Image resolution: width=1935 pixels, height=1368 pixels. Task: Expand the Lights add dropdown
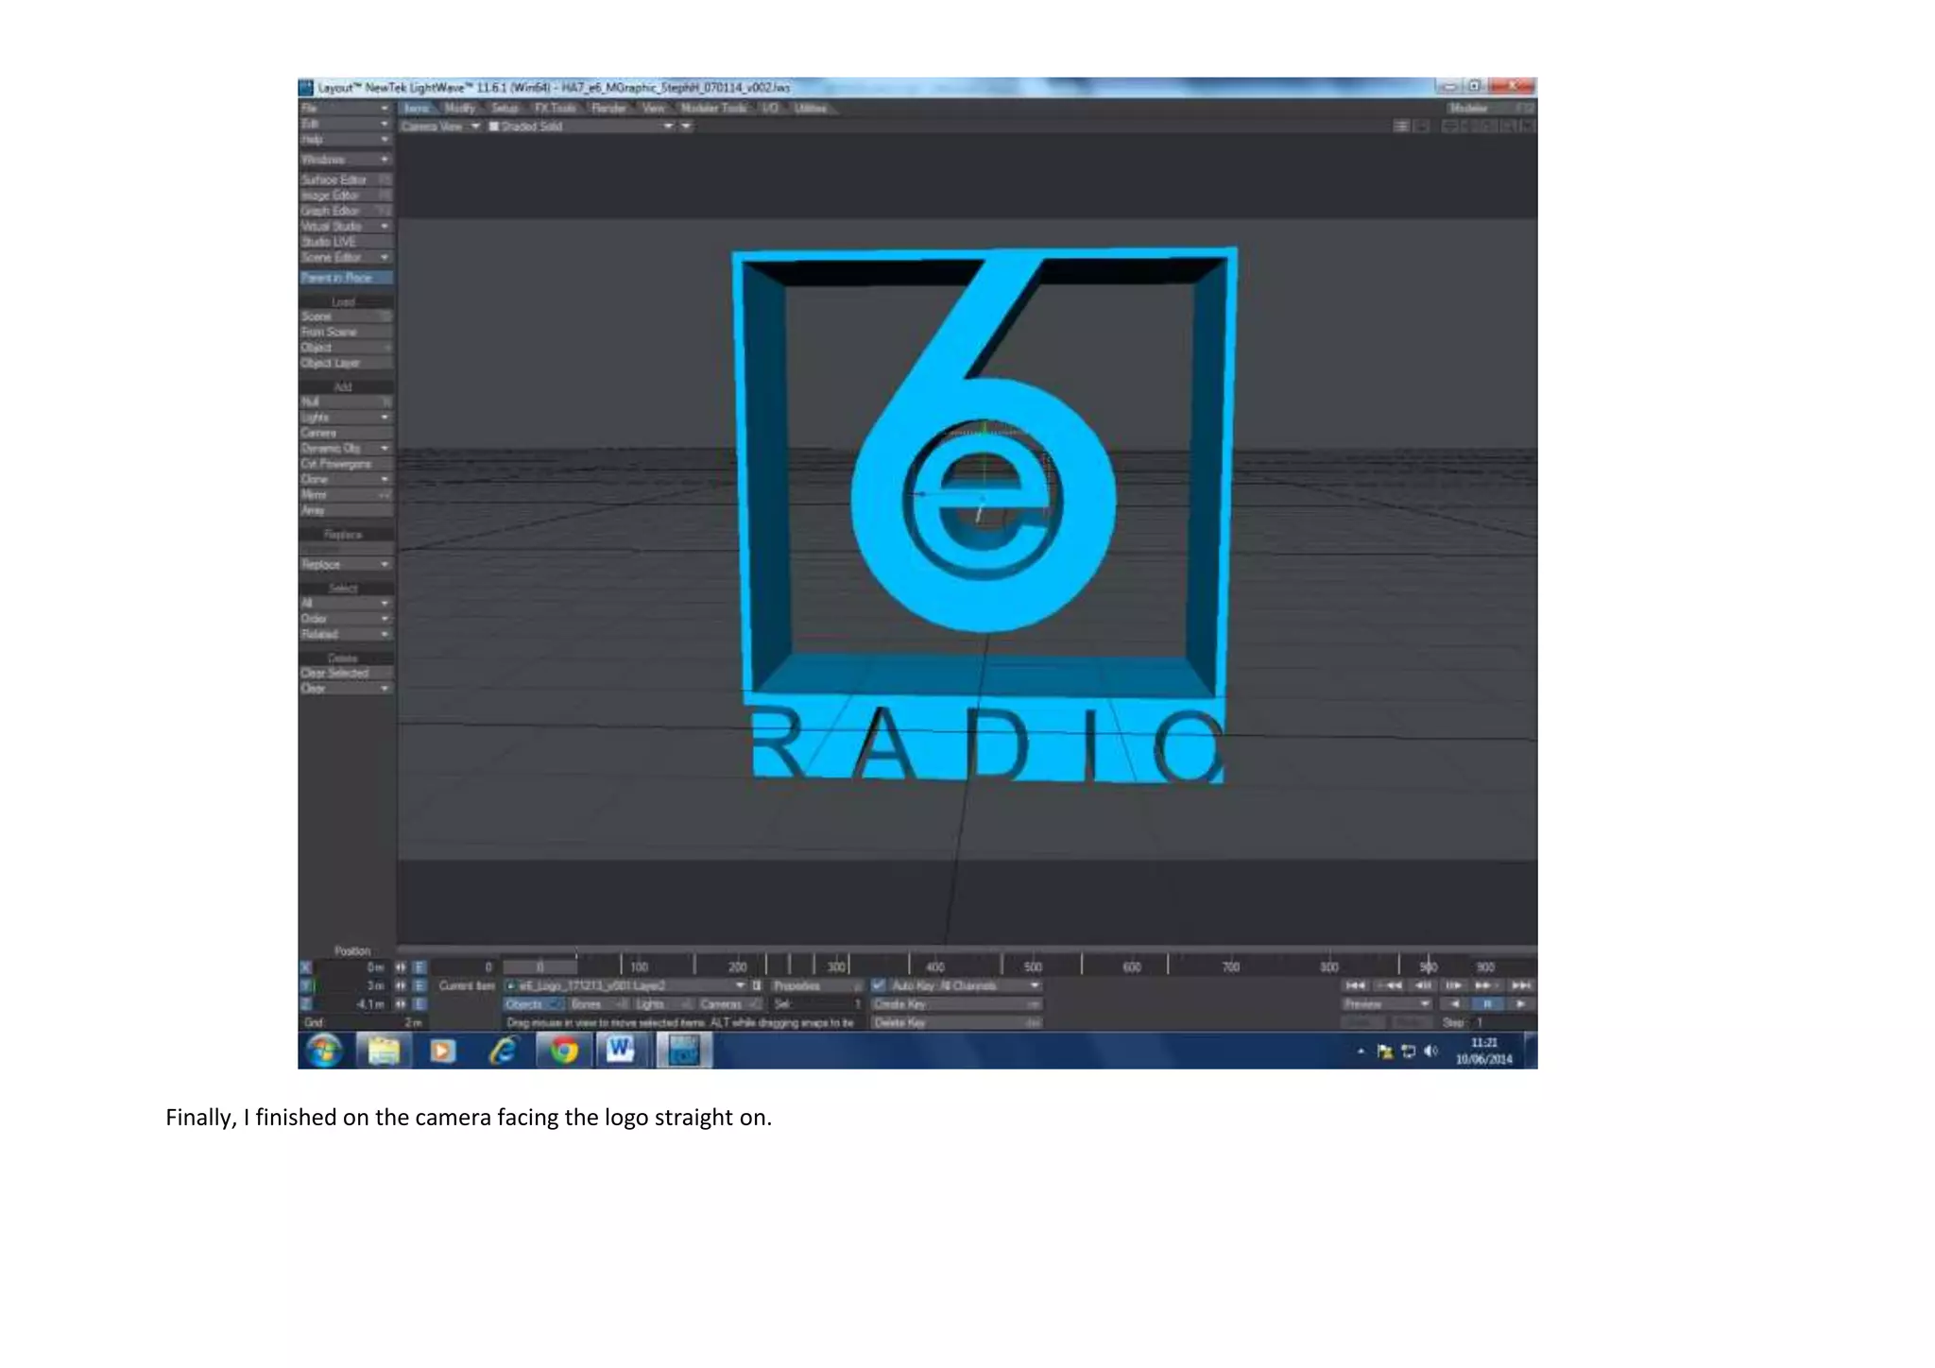345,418
